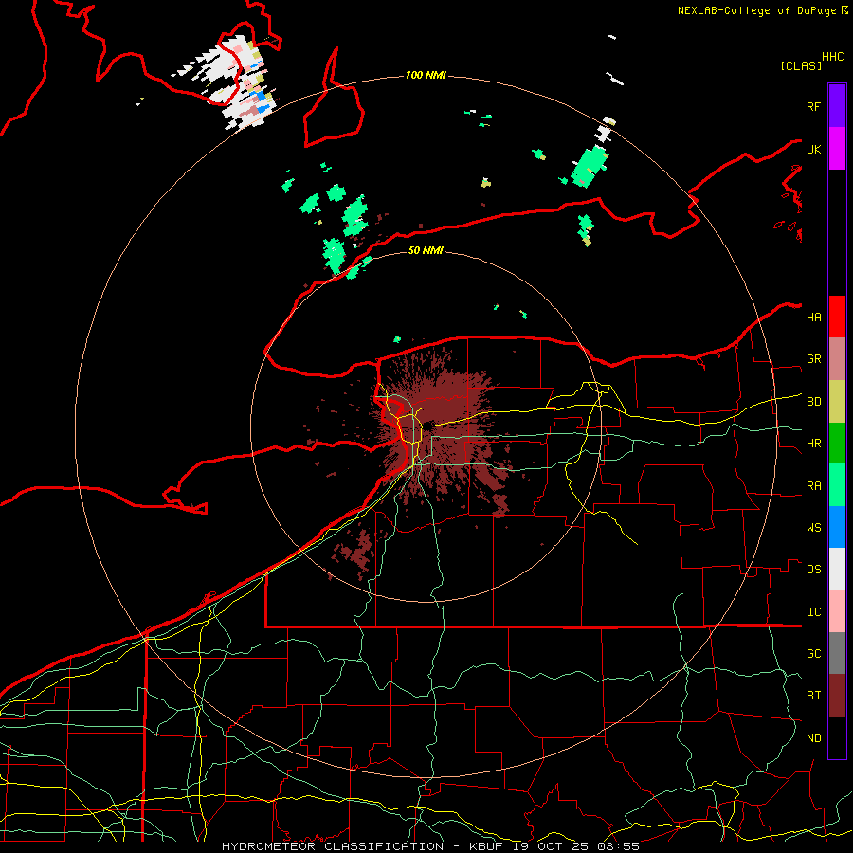Screen dimensions: 853x853
Task: Click the Hydrometeor Classification KBUF timestamp caption
Action: (x=430, y=846)
